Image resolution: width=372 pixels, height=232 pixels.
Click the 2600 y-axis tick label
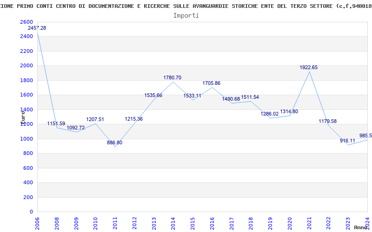[27, 22]
